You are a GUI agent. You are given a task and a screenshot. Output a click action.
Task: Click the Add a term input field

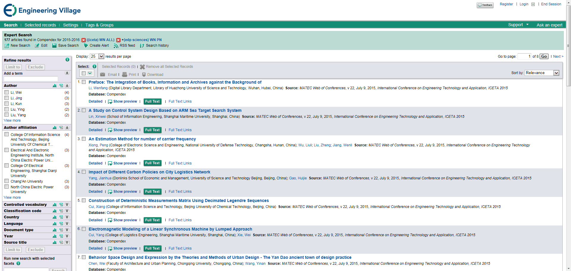(31, 79)
